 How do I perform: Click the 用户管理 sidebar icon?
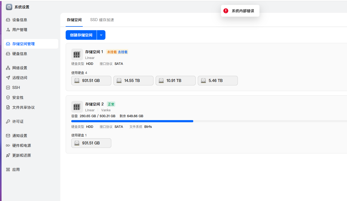tap(8, 30)
